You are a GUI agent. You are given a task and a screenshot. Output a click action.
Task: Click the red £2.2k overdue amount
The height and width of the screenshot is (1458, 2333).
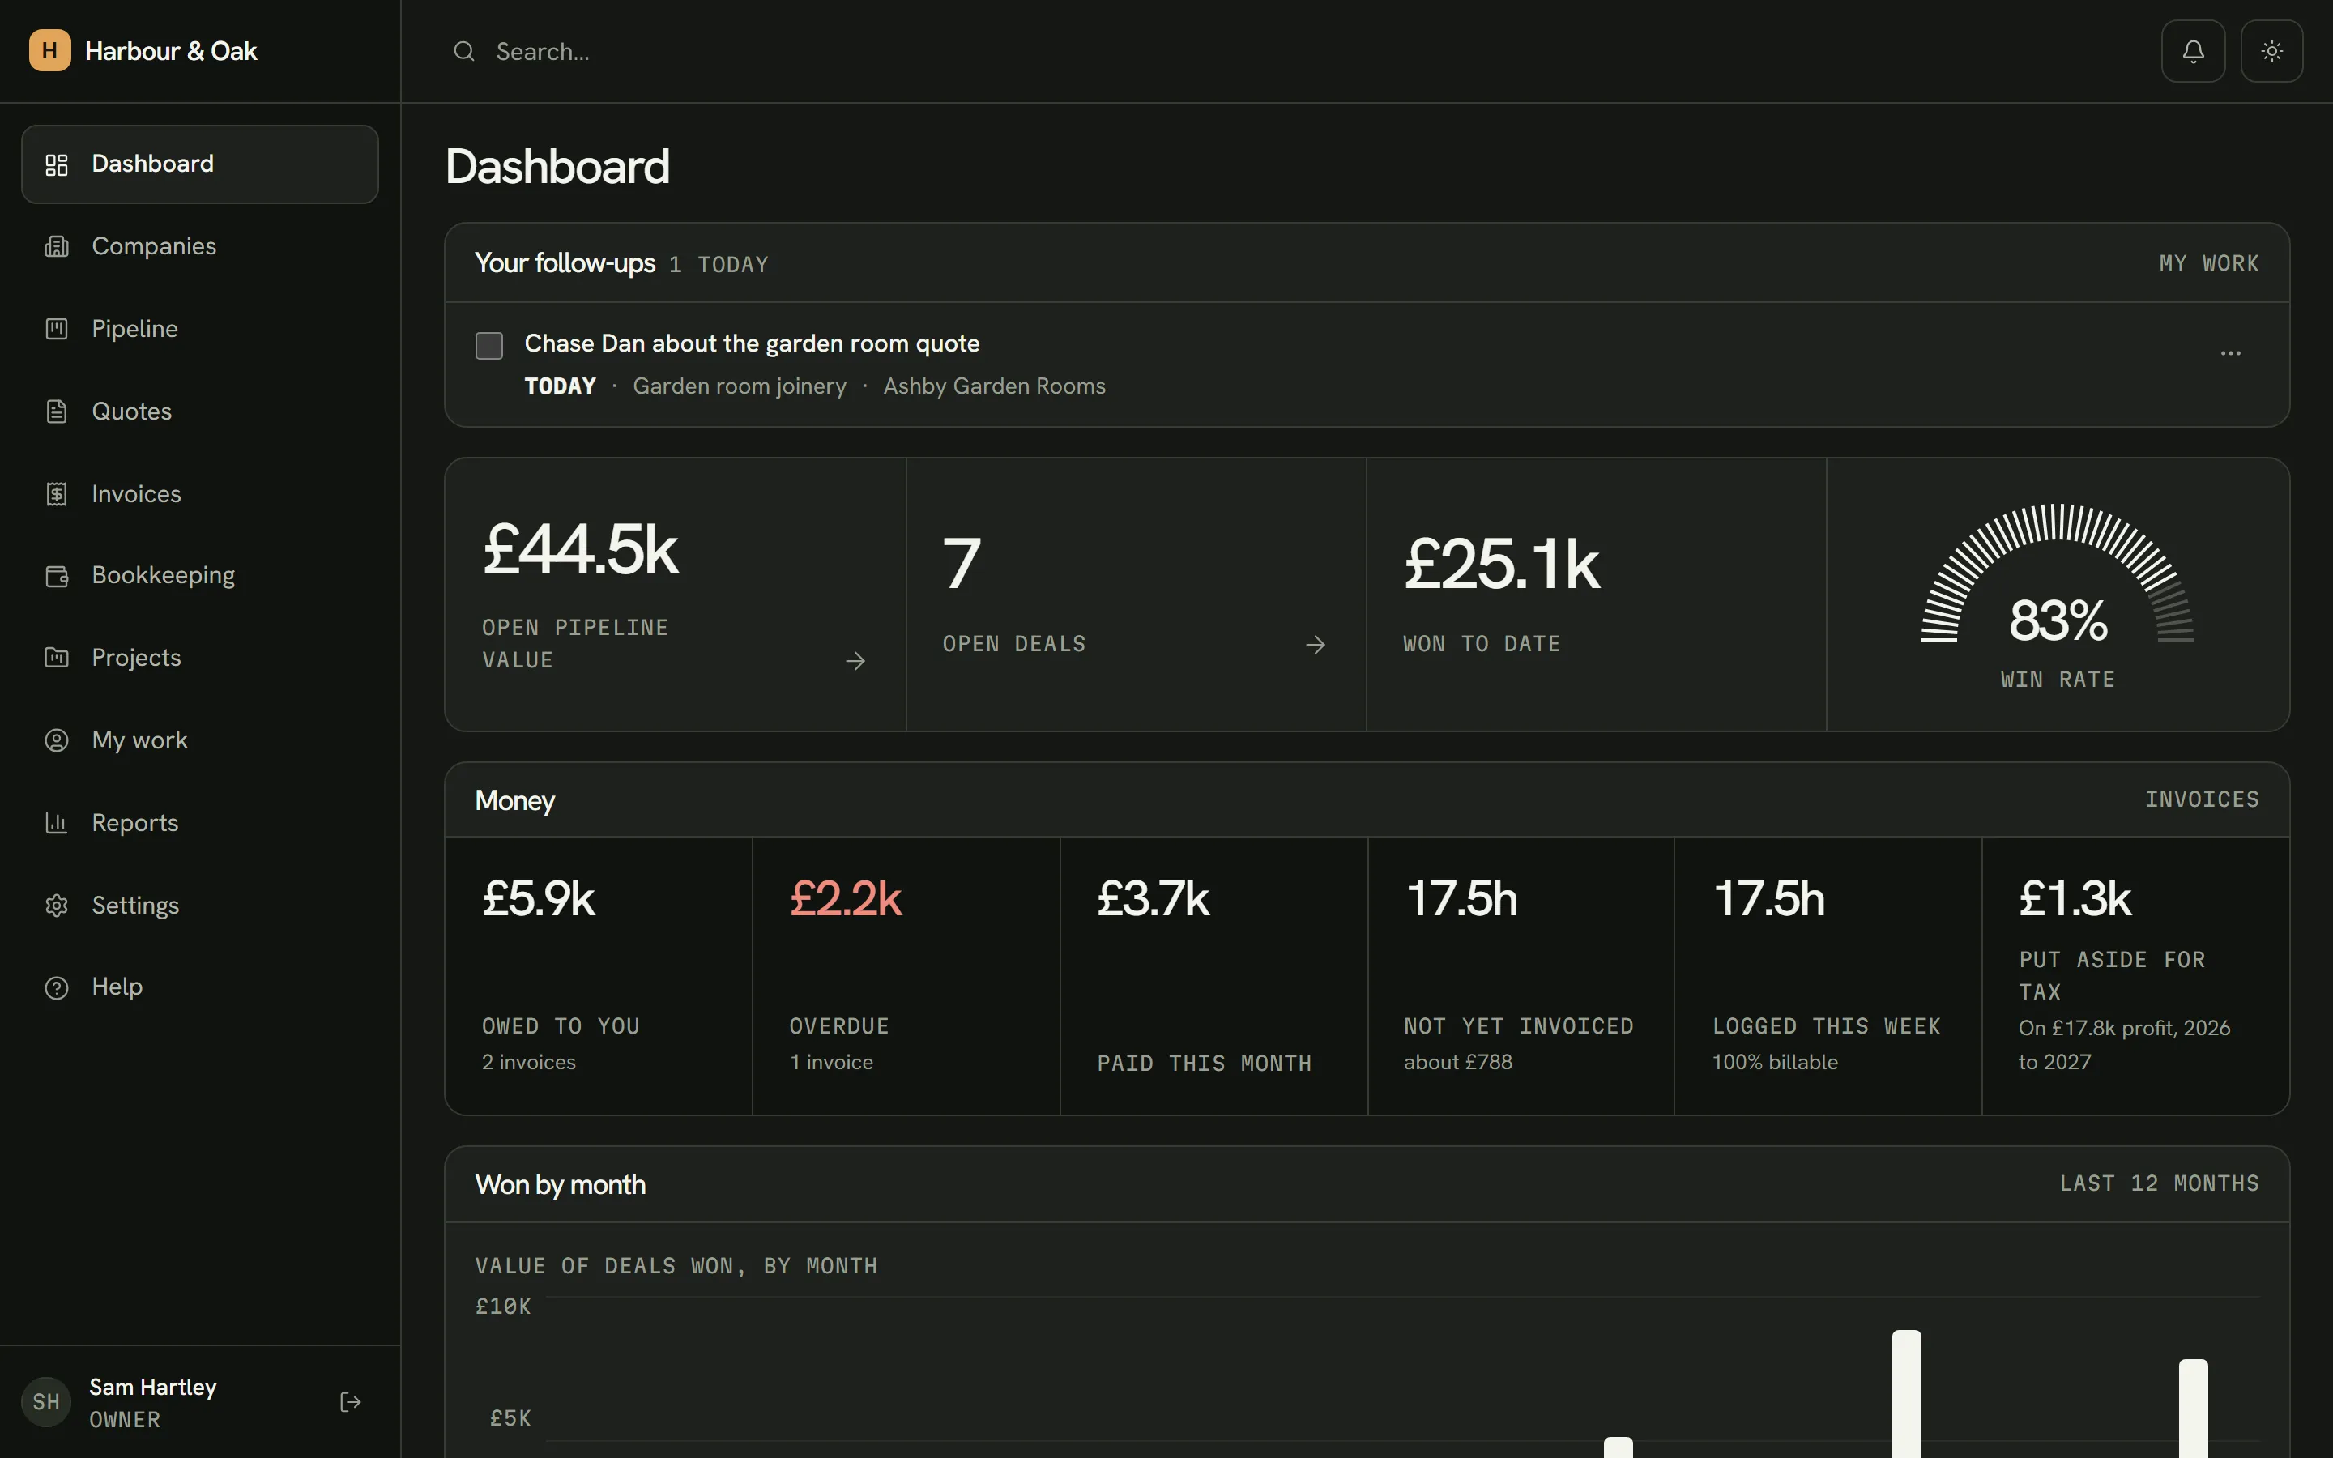point(846,899)
